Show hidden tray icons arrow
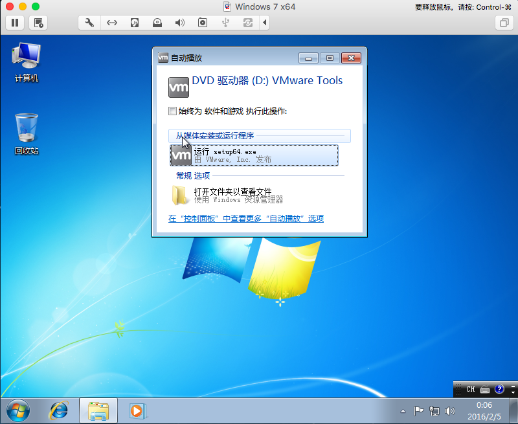The width and height of the screenshot is (518, 424). click(403, 411)
